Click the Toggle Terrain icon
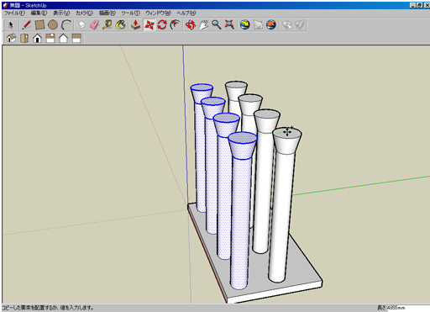This screenshot has height=312, width=430. pos(258,25)
